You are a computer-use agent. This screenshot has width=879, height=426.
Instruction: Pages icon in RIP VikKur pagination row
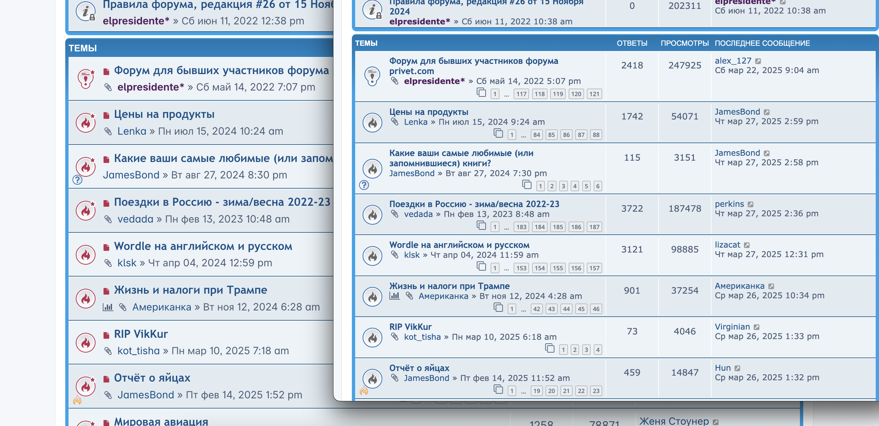pyautogui.click(x=550, y=348)
